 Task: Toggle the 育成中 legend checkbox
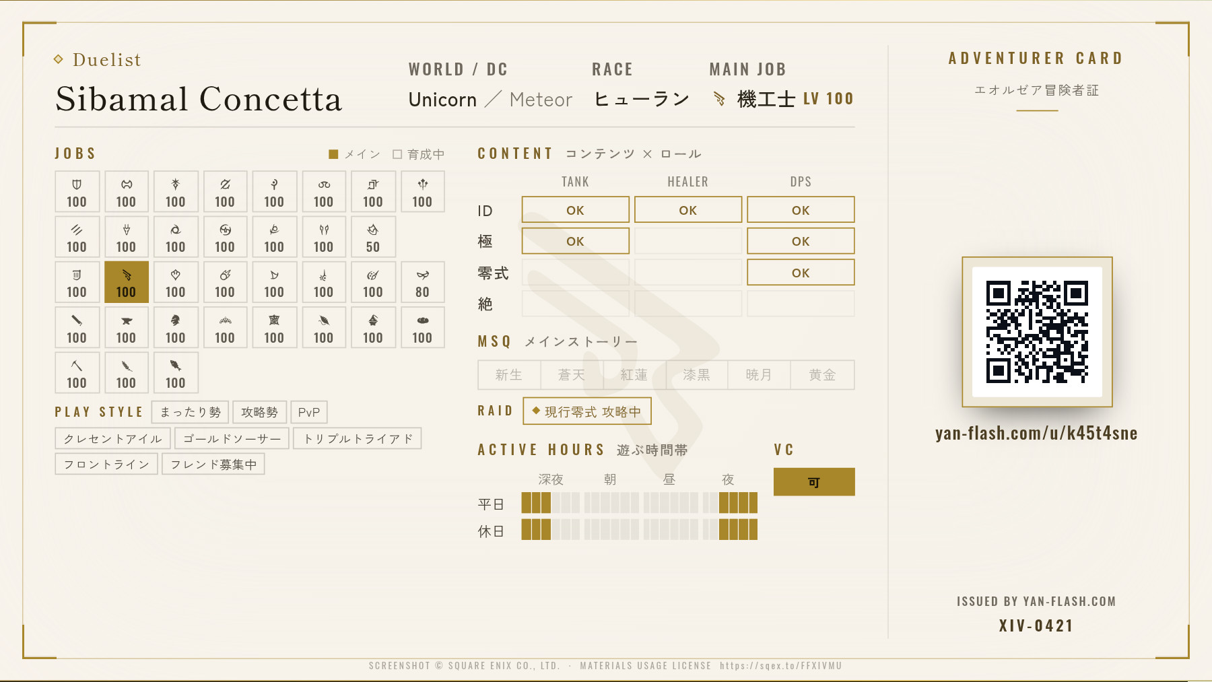tap(397, 154)
